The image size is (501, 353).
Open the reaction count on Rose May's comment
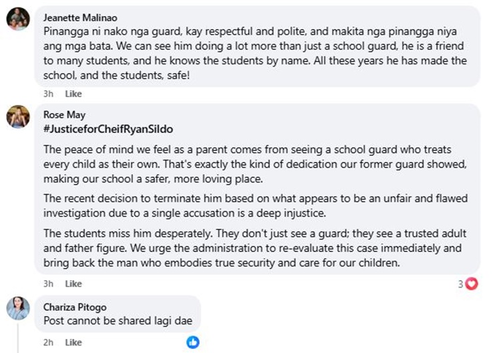[x=461, y=283]
